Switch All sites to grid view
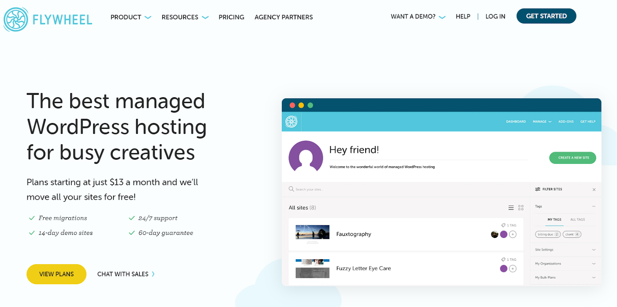Screen dimensions: 617x307 521,207
